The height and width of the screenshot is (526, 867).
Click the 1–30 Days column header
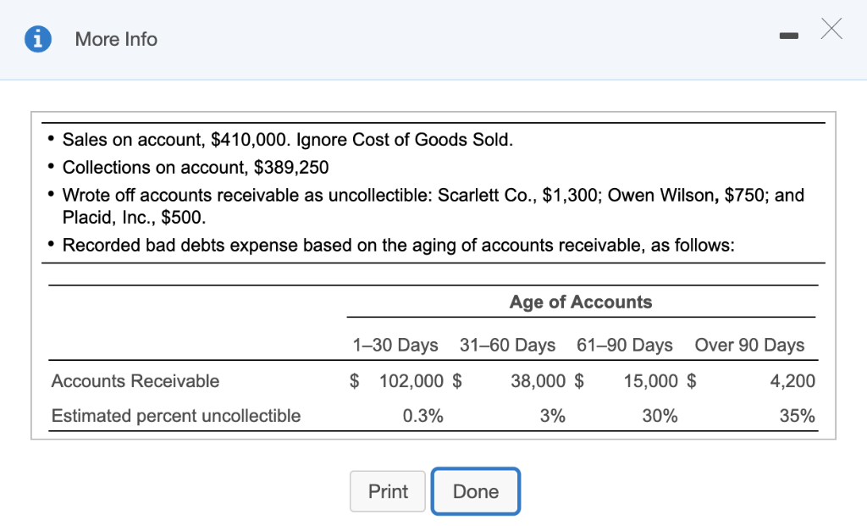[x=395, y=345]
